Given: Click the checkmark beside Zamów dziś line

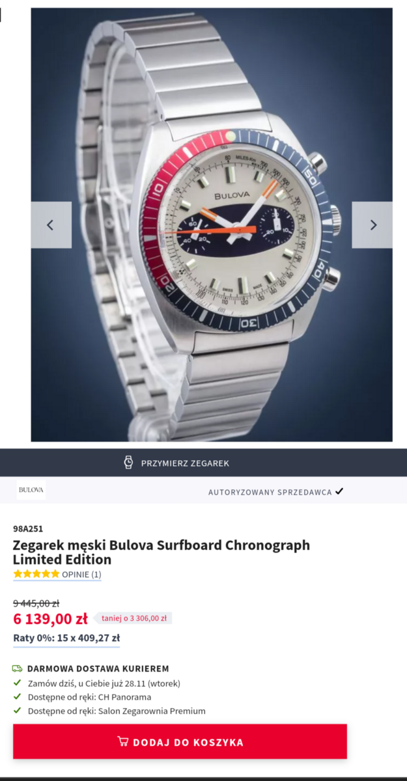Looking at the screenshot, I should (18, 683).
